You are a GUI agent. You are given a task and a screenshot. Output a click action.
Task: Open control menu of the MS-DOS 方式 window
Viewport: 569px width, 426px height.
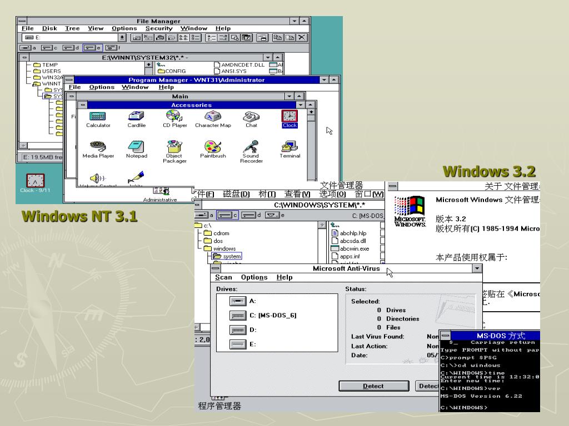coord(445,336)
